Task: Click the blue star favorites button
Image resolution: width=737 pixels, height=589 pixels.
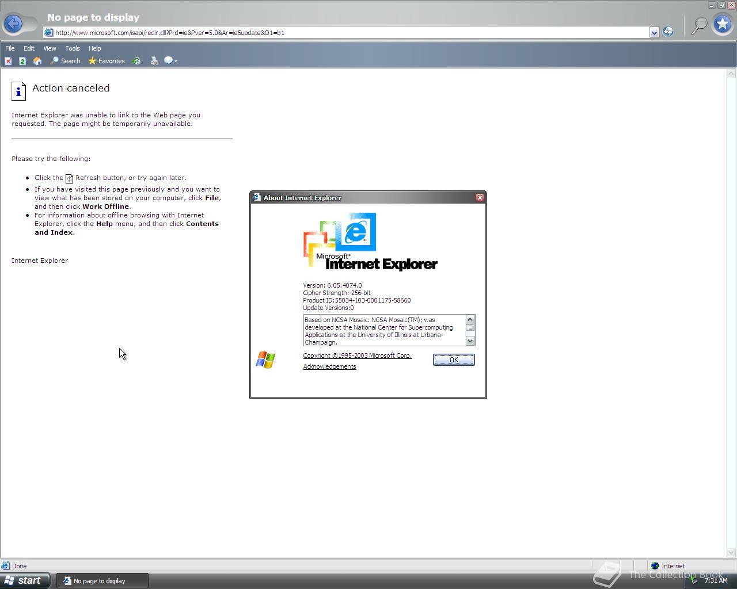Action: (x=723, y=24)
